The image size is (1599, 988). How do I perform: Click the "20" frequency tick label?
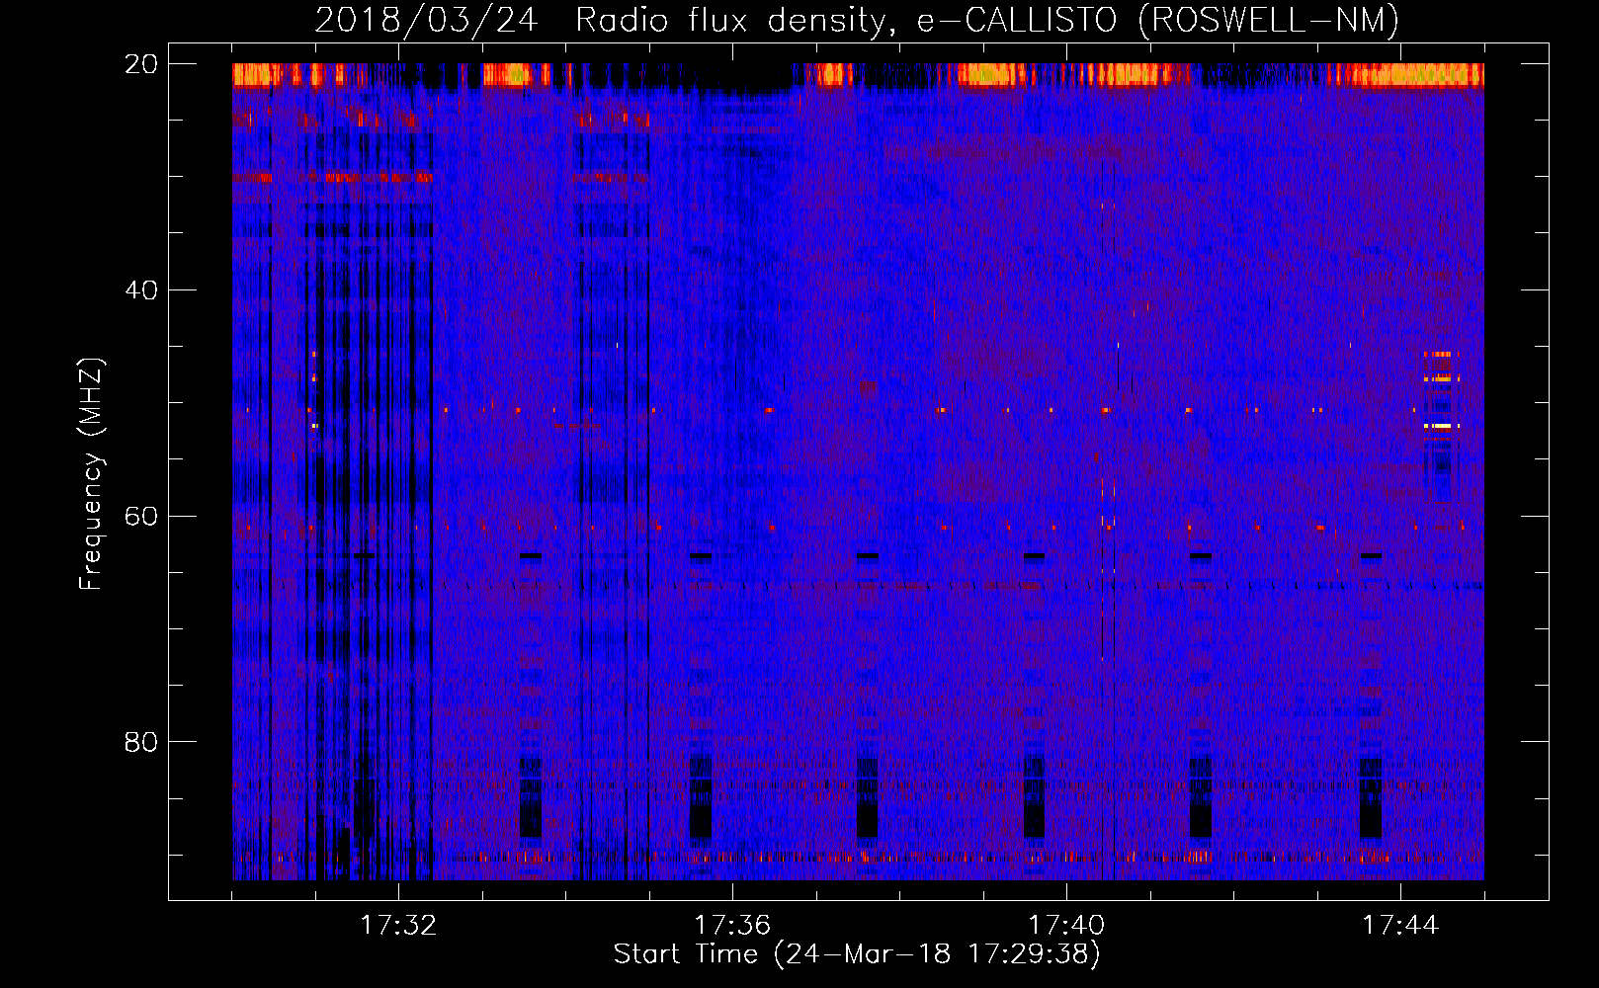[x=141, y=64]
